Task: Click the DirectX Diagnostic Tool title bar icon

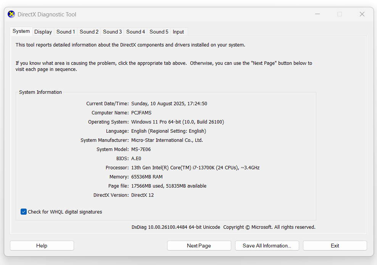Action: [x=11, y=14]
